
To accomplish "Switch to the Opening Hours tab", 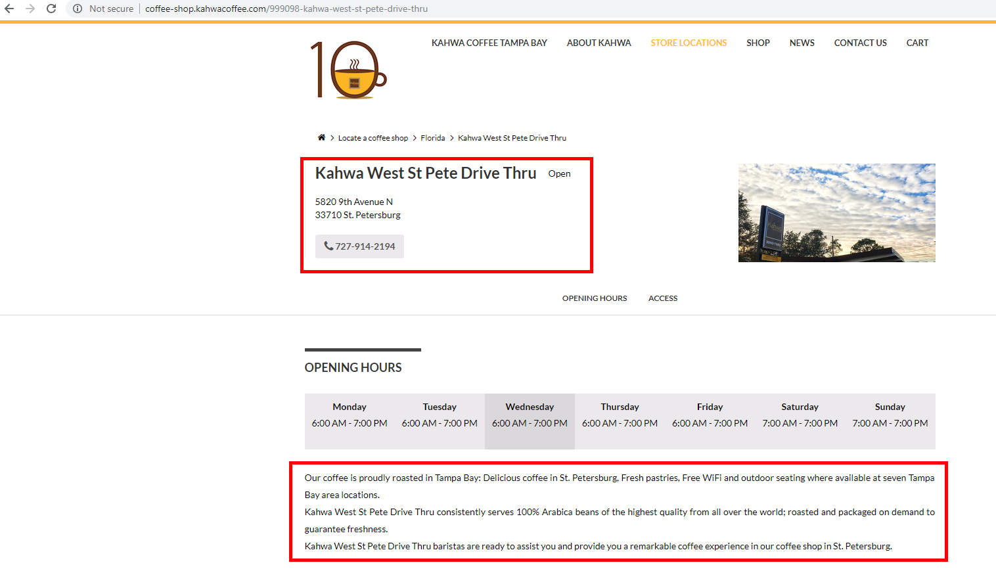I will (594, 298).
